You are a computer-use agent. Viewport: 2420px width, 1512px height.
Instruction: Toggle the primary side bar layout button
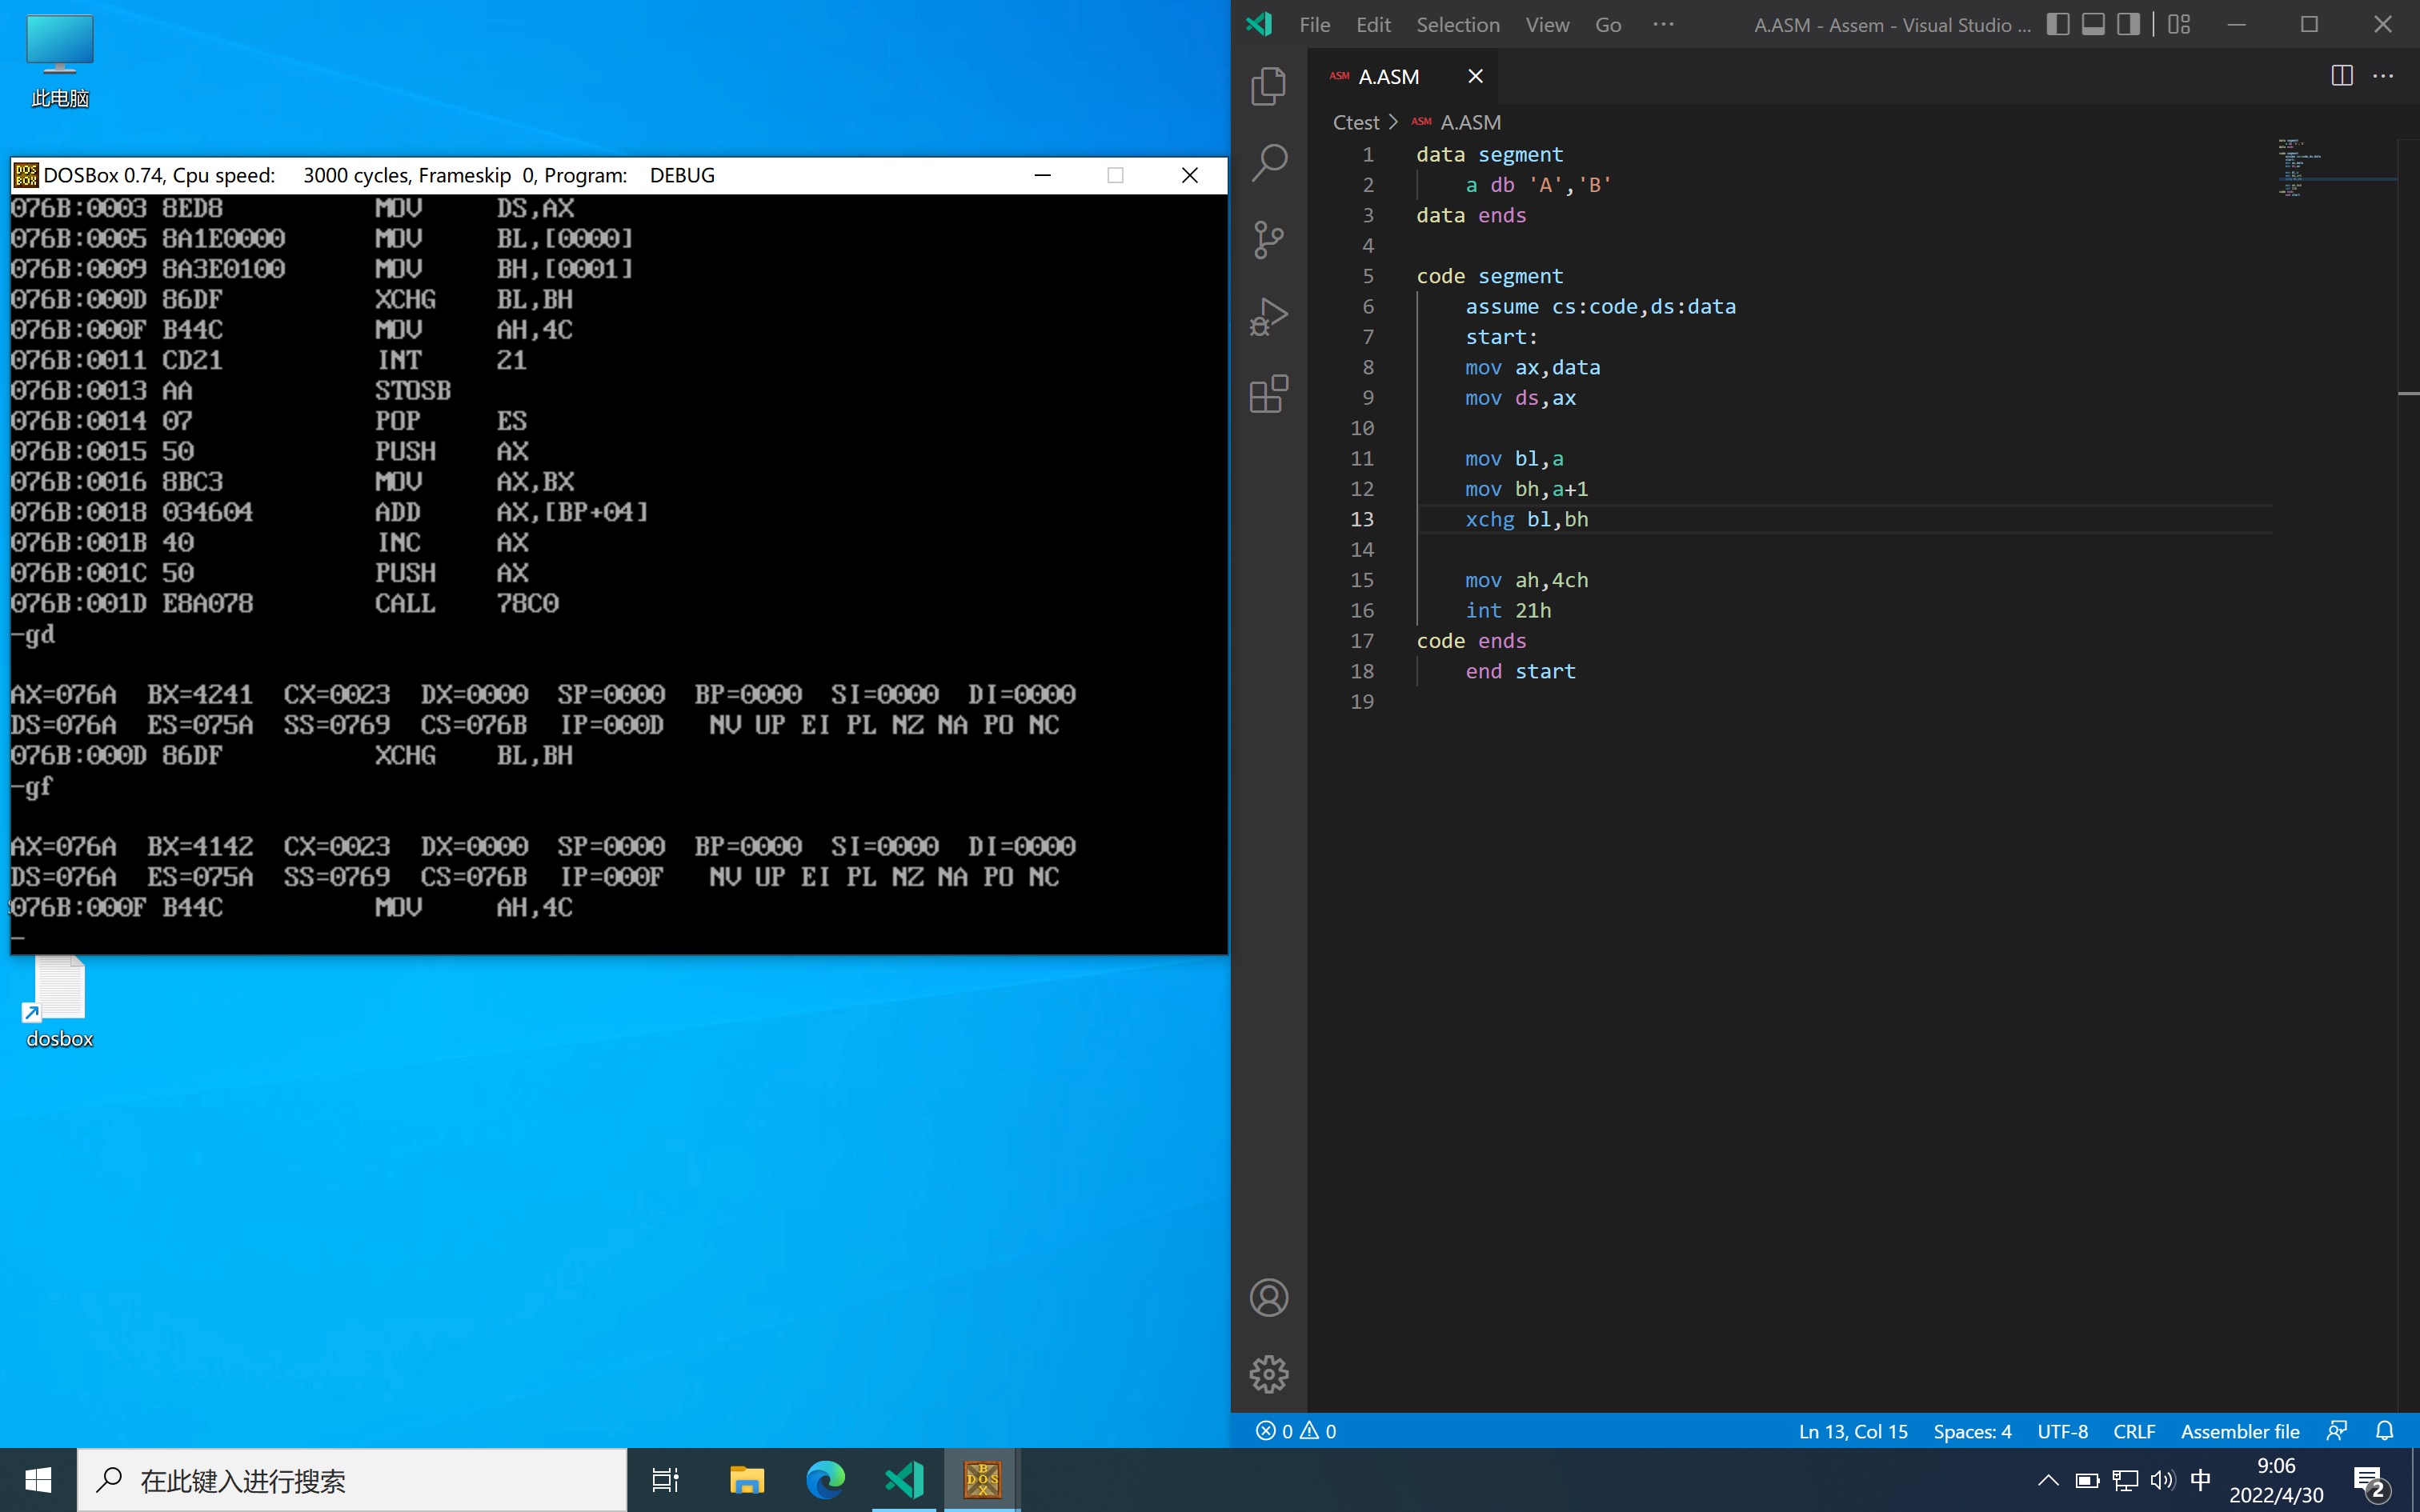(x=2057, y=24)
